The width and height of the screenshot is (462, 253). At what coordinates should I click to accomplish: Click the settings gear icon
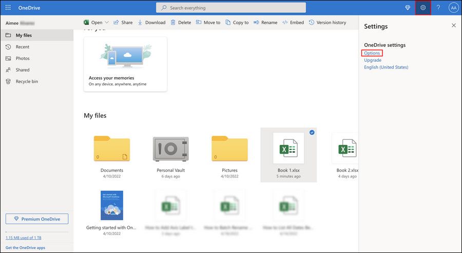423,8
